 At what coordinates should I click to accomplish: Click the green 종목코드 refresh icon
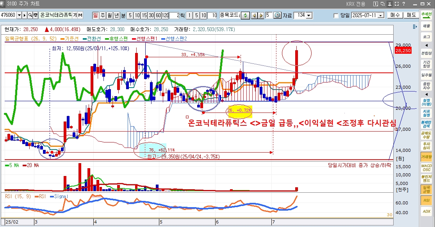246,16
